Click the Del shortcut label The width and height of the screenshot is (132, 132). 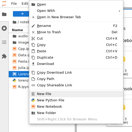click(x=114, y=32)
